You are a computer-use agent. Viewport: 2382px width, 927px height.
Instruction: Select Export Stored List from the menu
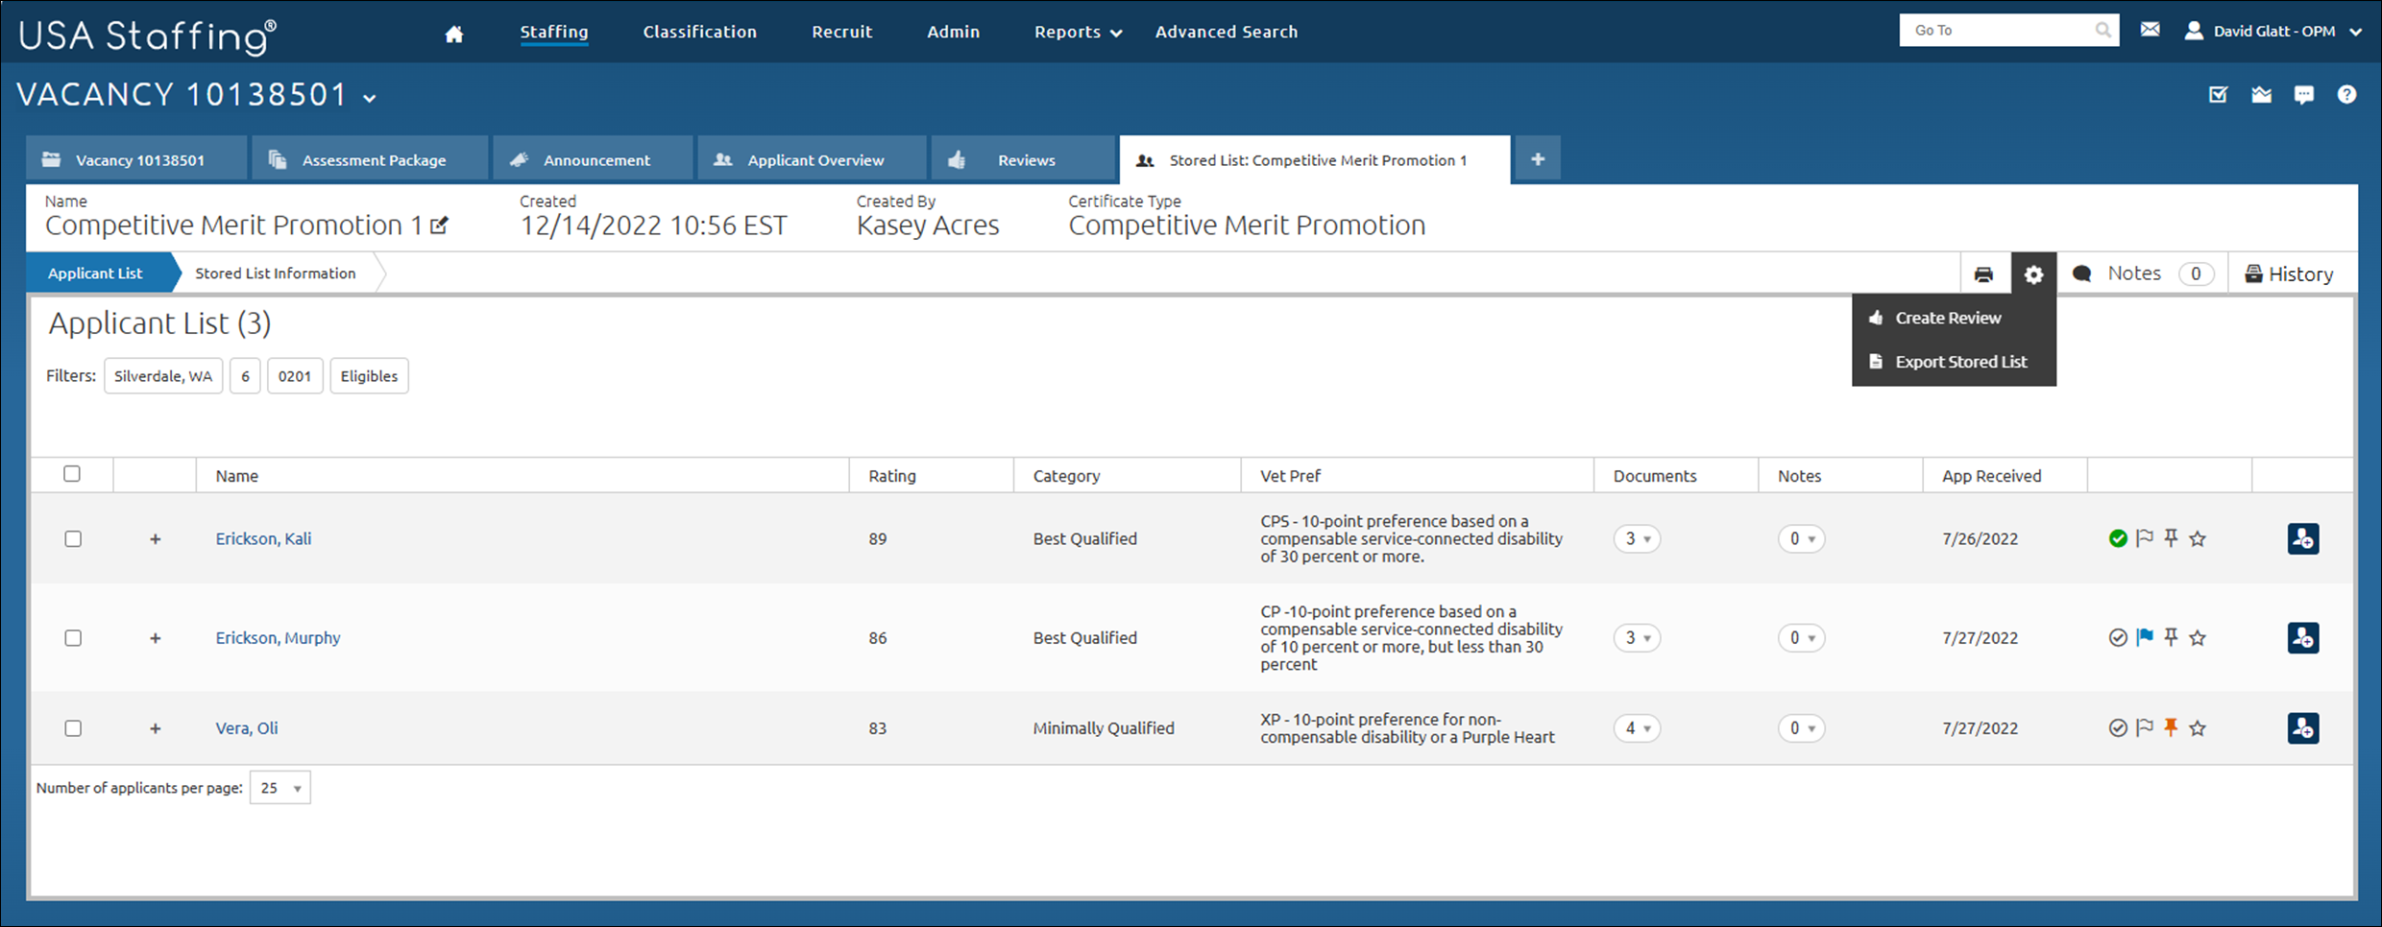coord(1959,361)
